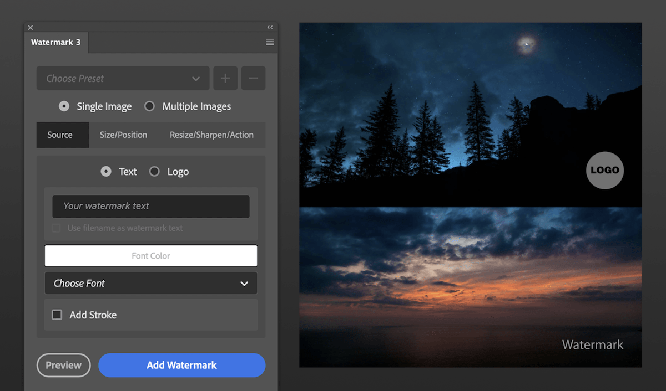Open the Choose Font dropdown

[x=150, y=283]
